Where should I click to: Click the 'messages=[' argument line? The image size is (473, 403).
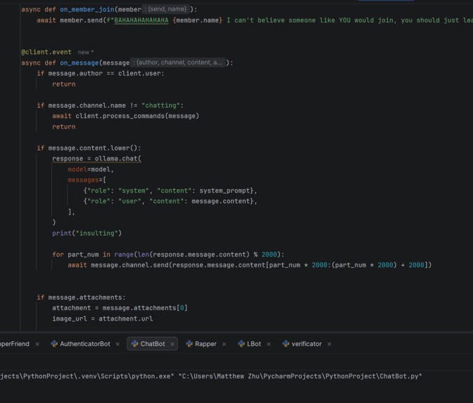click(x=87, y=180)
